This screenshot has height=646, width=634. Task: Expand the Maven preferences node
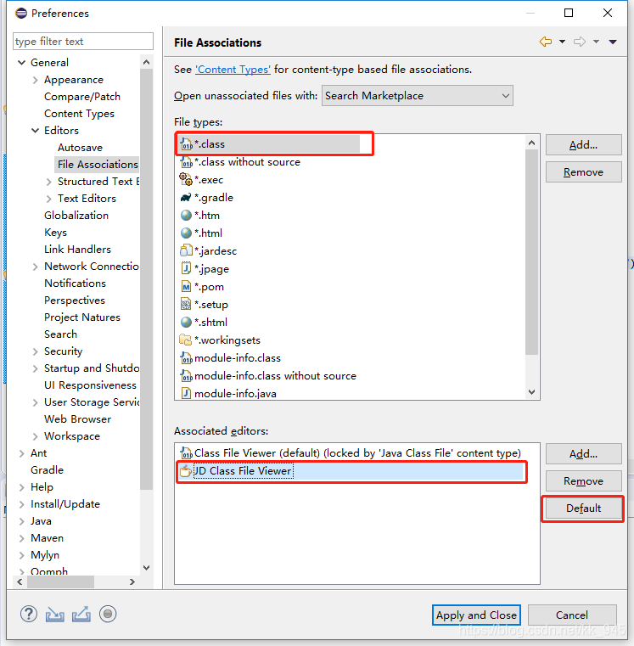coord(21,538)
